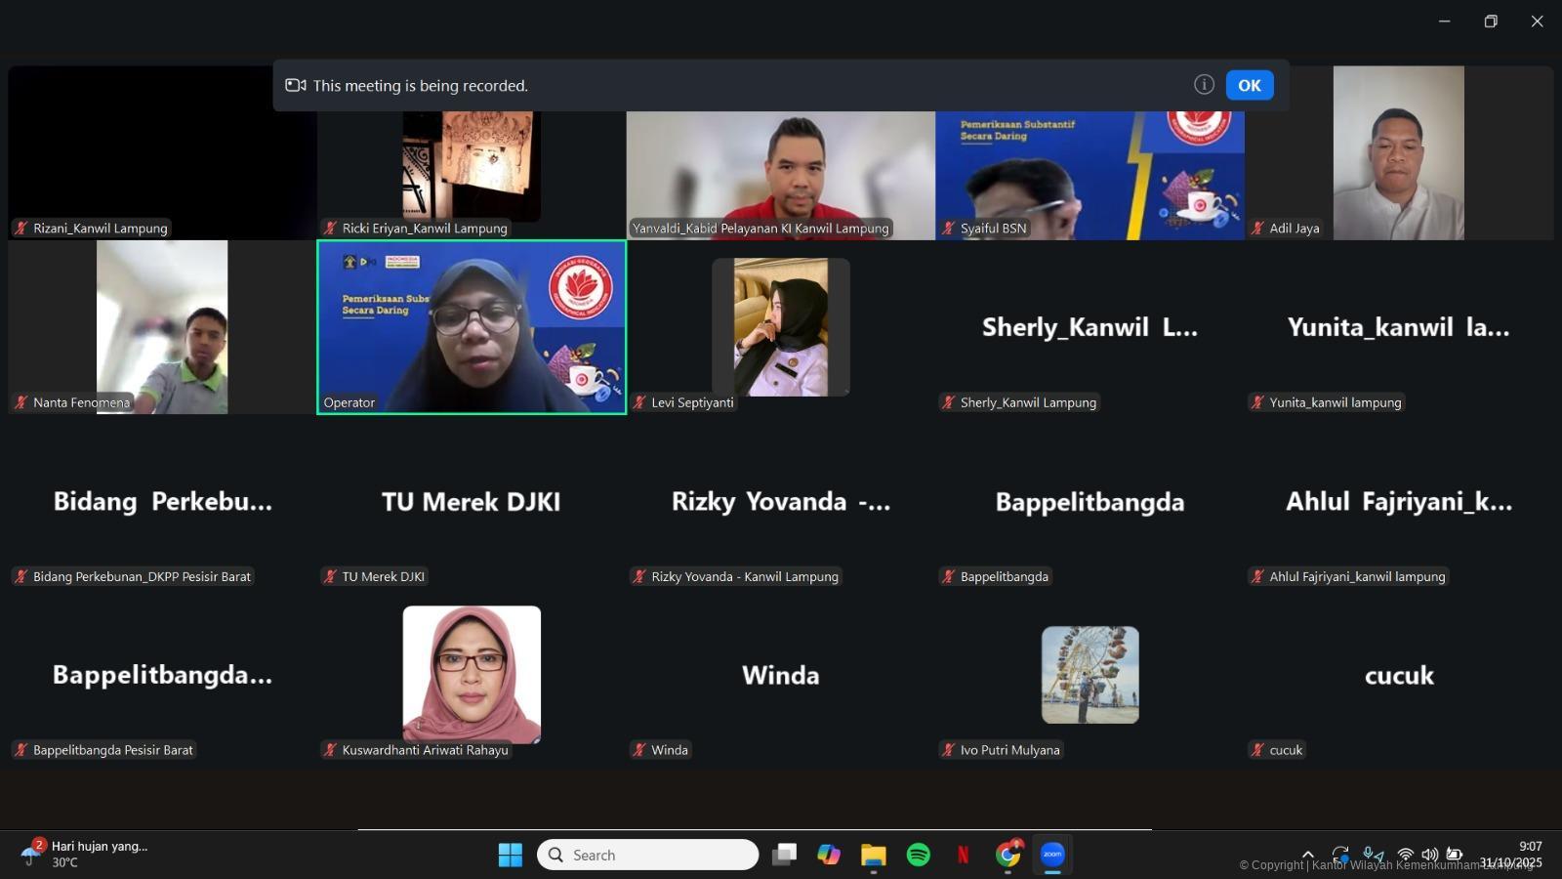The height and width of the screenshot is (879, 1562).
Task: Open the weather widget showing 30°C
Action: pyautogui.click(x=88, y=854)
